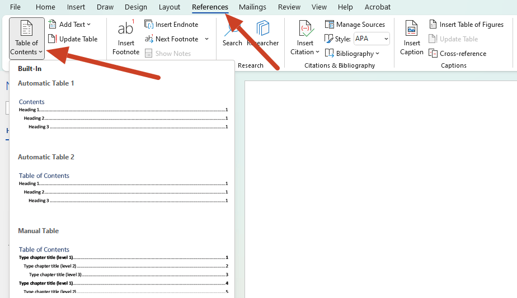Click Update Table in Captions group
The height and width of the screenshot is (298, 517).
pos(453,39)
